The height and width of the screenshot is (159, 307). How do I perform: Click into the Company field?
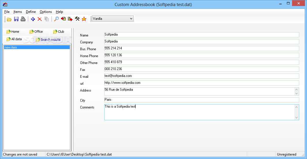202,41
